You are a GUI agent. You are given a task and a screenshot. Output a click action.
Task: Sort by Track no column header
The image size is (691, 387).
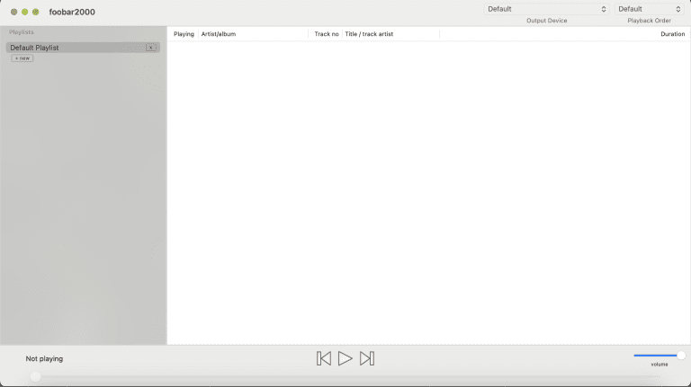(x=327, y=34)
